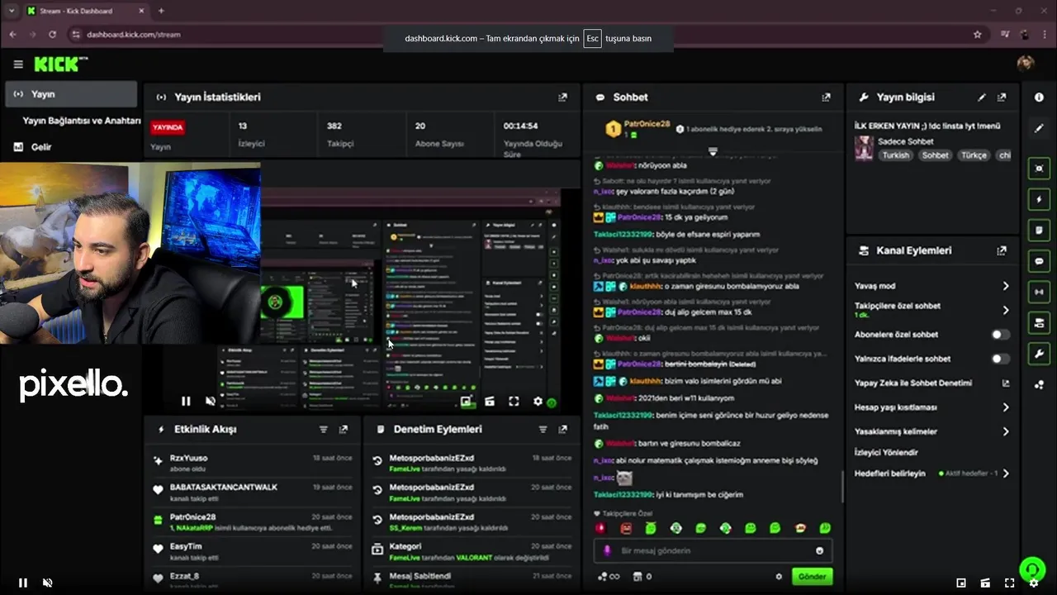Screen dimensions: 1057x595
Task: Open the shop icon below message box
Action: click(638, 577)
